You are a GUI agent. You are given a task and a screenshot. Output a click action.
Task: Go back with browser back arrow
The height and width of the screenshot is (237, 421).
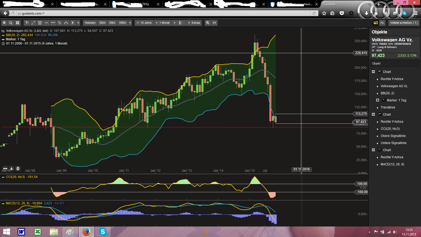[x=5, y=13]
